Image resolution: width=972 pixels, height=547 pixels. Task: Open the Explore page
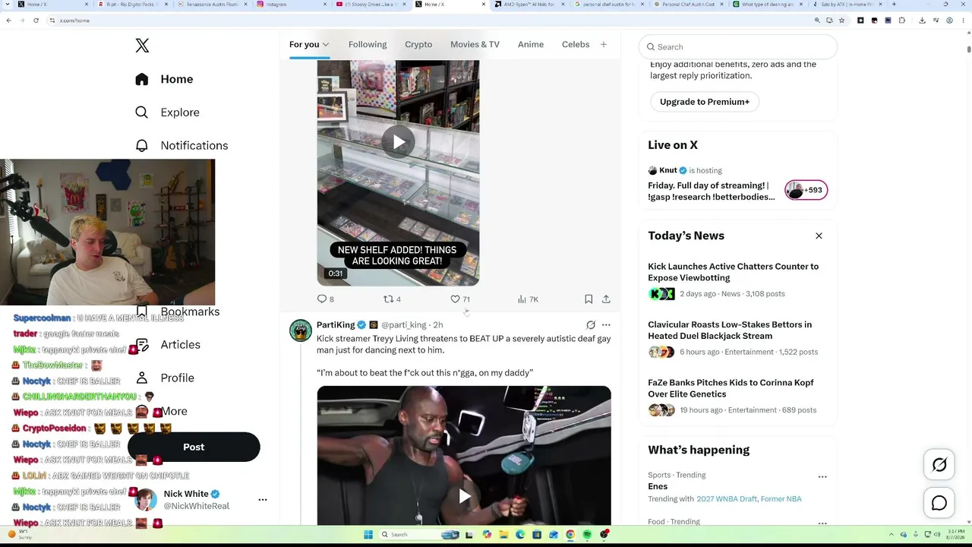167,112
